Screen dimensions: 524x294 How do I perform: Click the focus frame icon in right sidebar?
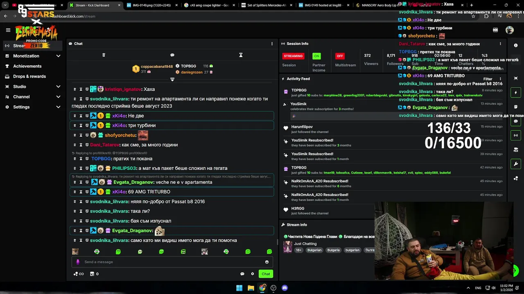516,78
